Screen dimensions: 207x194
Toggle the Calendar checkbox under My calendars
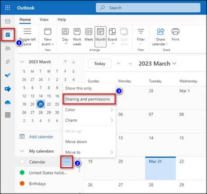(22, 162)
